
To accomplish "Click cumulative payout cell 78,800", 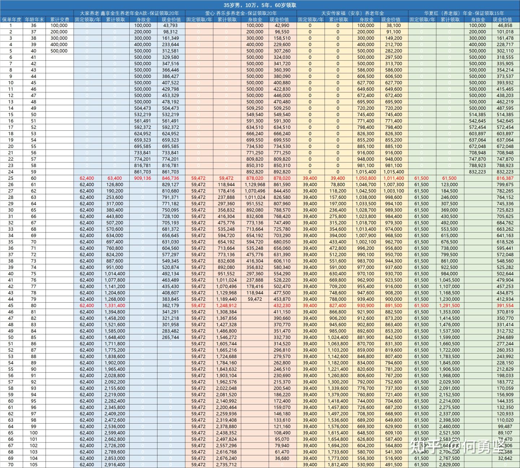I will point(338,185).
